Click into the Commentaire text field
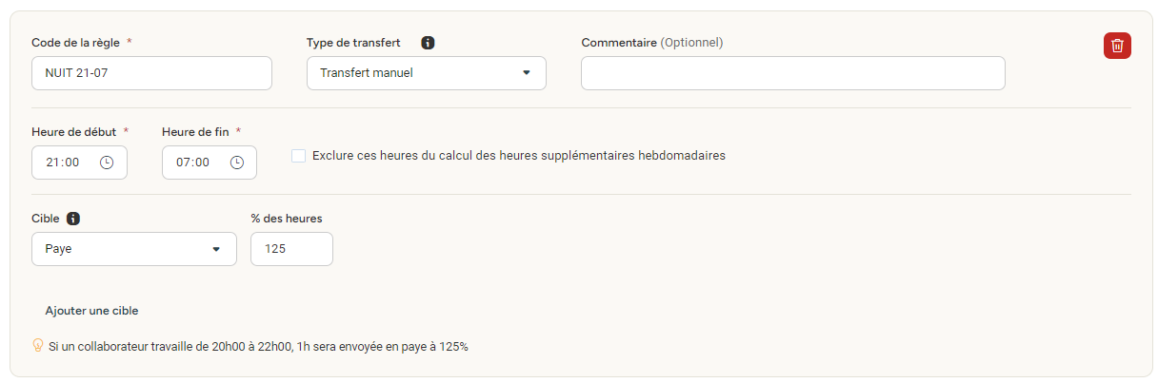This screenshot has width=1158, height=383. tap(793, 73)
